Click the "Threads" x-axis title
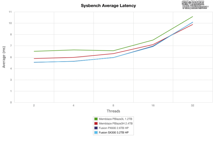This screenshot has height=141, width=213. (113, 111)
